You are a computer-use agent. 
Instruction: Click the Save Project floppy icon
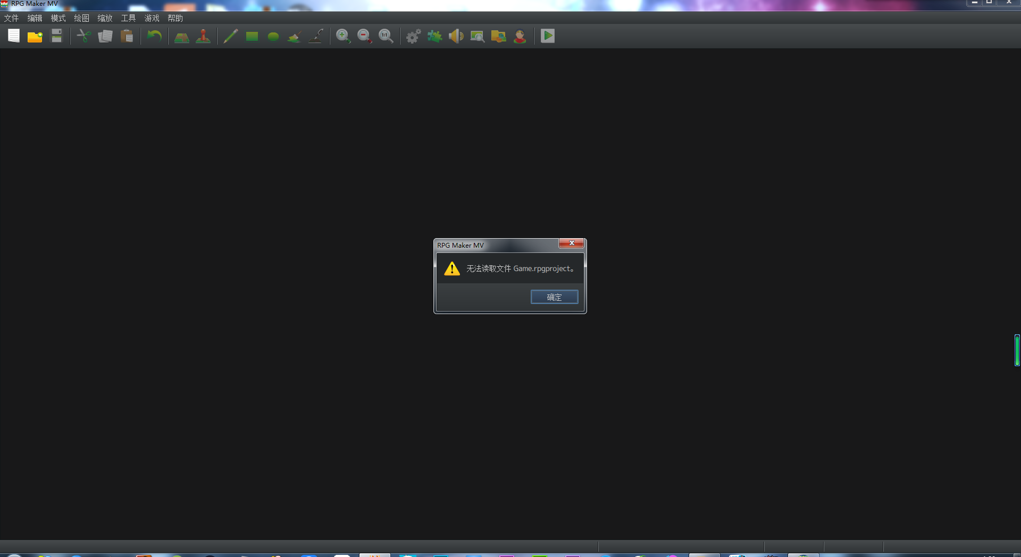click(56, 36)
